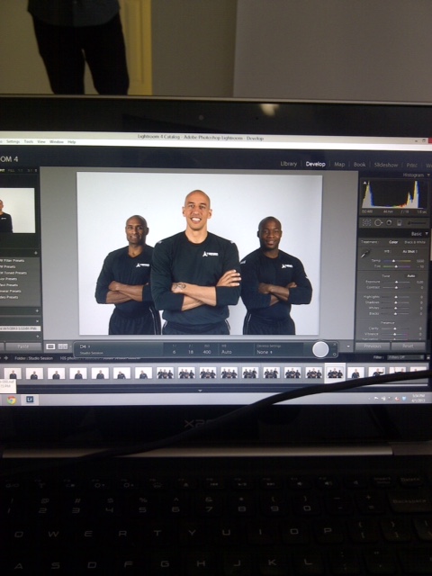The image size is (432, 576).
Task: Select the Spot Removal tool icon
Action: click(378, 222)
